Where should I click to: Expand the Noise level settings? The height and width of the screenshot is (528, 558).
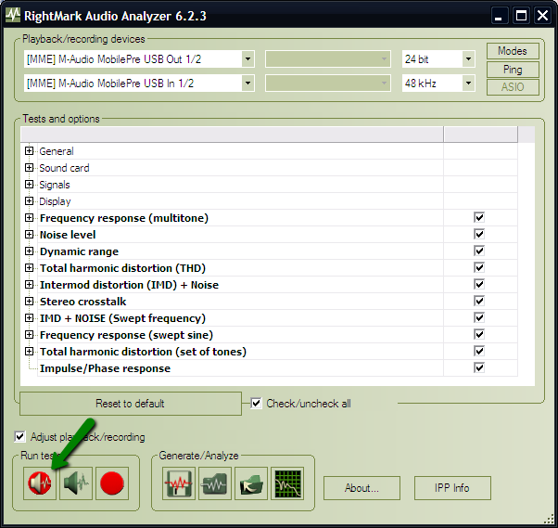(x=29, y=235)
